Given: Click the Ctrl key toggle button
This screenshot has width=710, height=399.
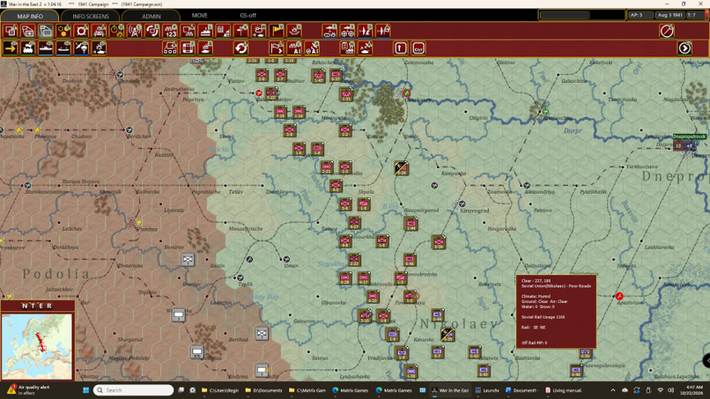Looking at the screenshot, I should tap(418, 48).
